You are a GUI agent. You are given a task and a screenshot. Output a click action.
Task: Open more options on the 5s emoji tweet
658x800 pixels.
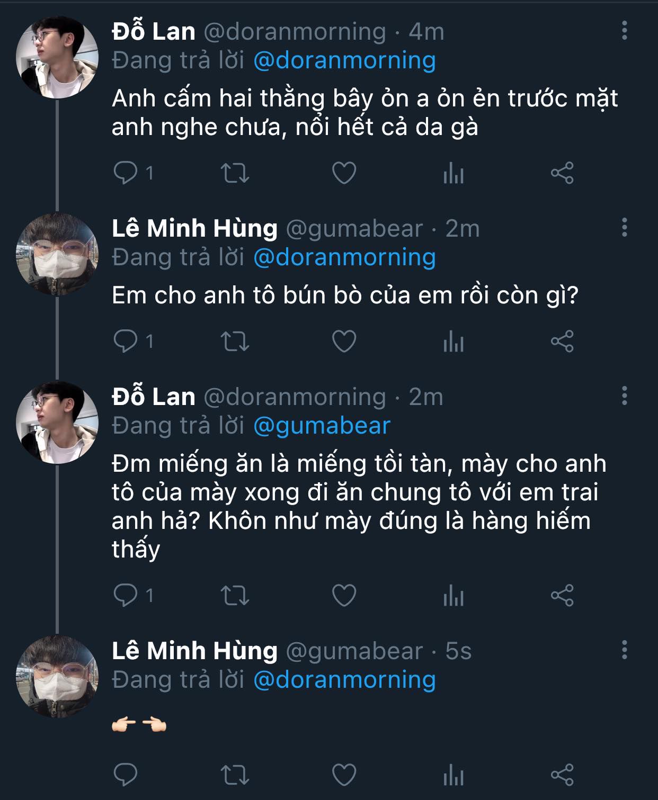625,650
